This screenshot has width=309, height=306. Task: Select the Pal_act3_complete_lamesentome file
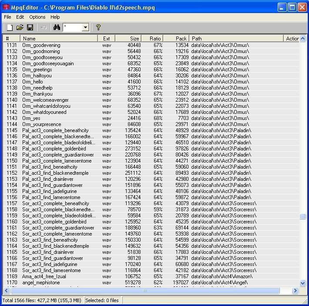tap(57, 161)
